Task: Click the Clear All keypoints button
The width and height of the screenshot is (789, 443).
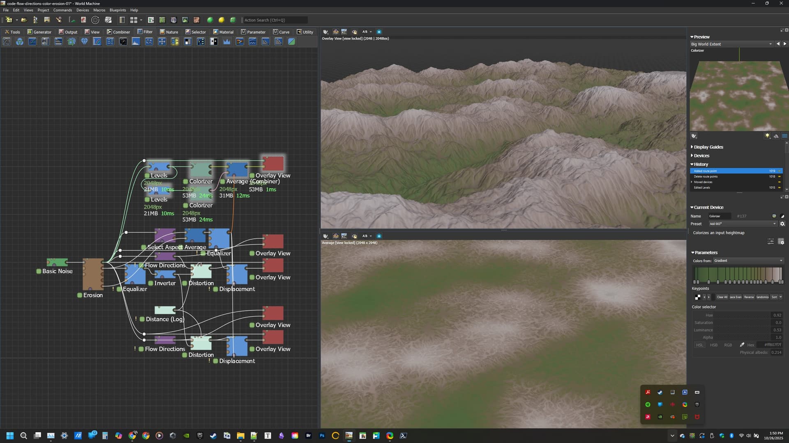Action: (x=722, y=297)
